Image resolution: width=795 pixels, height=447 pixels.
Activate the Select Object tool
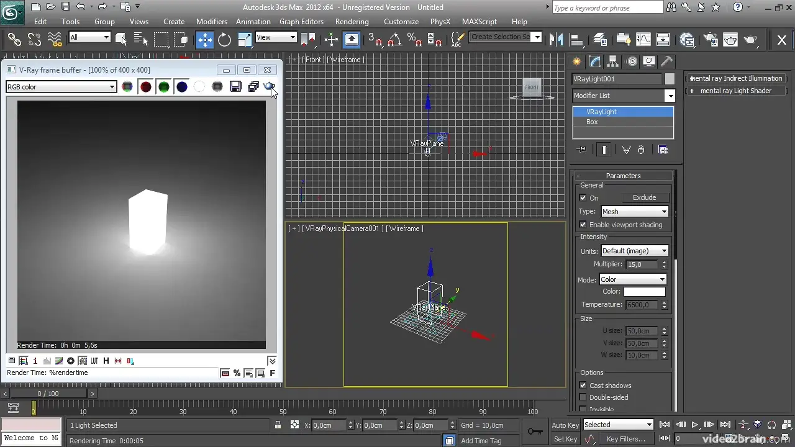point(121,40)
